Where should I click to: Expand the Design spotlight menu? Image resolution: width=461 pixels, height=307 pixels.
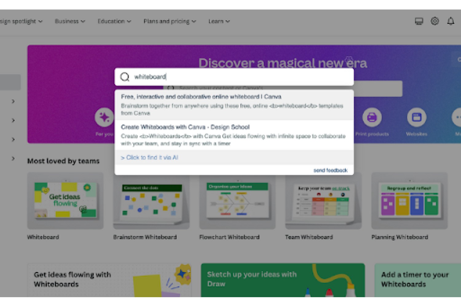click(x=21, y=21)
